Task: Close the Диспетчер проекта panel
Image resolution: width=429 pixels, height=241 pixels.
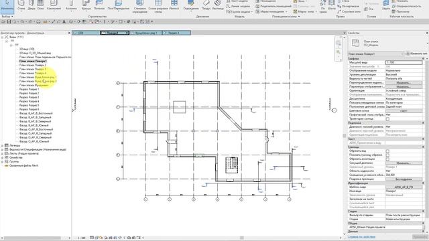Action: click(69, 33)
